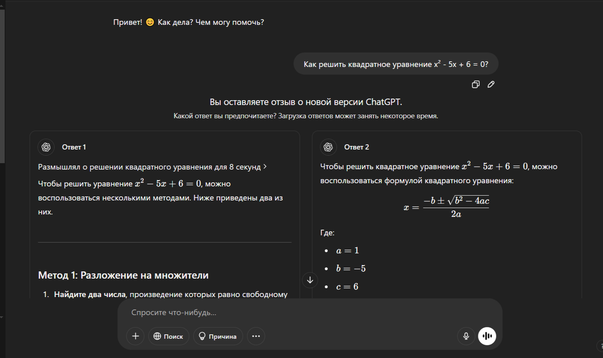Click the left vertical scrollbar thumb

[2, 85]
